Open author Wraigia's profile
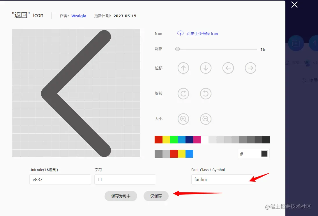The width and height of the screenshot is (318, 216). (x=79, y=16)
